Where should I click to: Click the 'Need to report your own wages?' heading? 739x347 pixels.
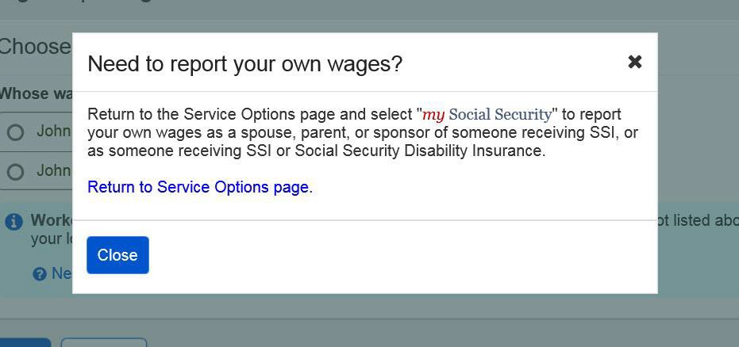tap(244, 64)
